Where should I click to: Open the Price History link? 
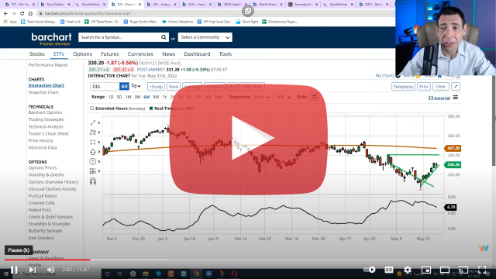pos(41,141)
